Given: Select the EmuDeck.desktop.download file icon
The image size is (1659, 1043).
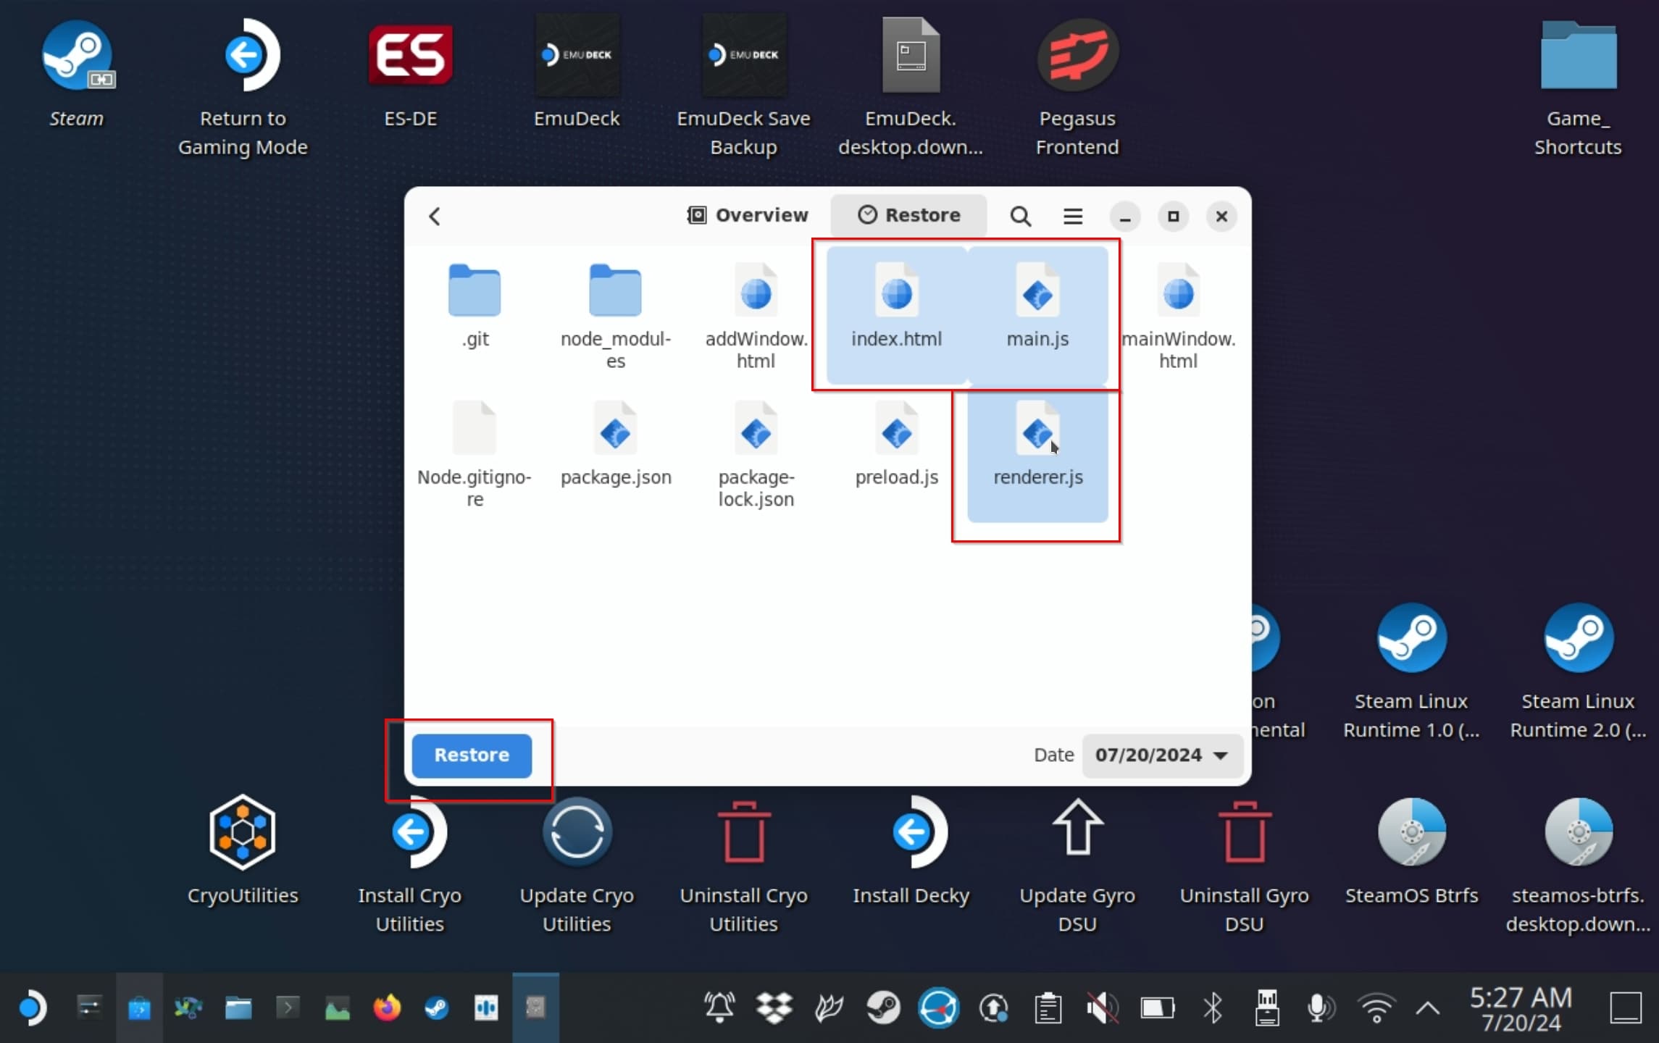Looking at the screenshot, I should point(911,87).
